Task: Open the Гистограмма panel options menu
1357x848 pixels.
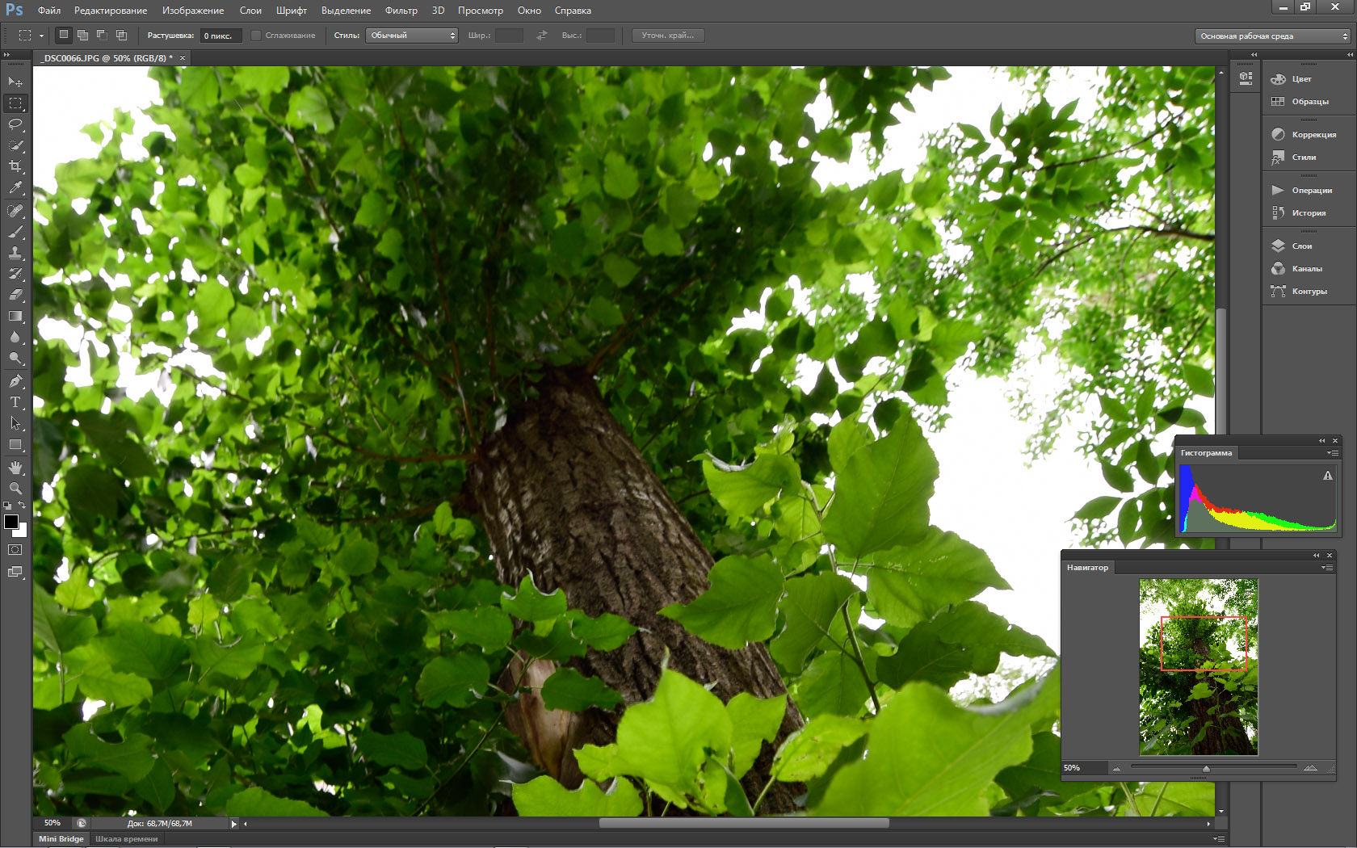Action: [1331, 453]
